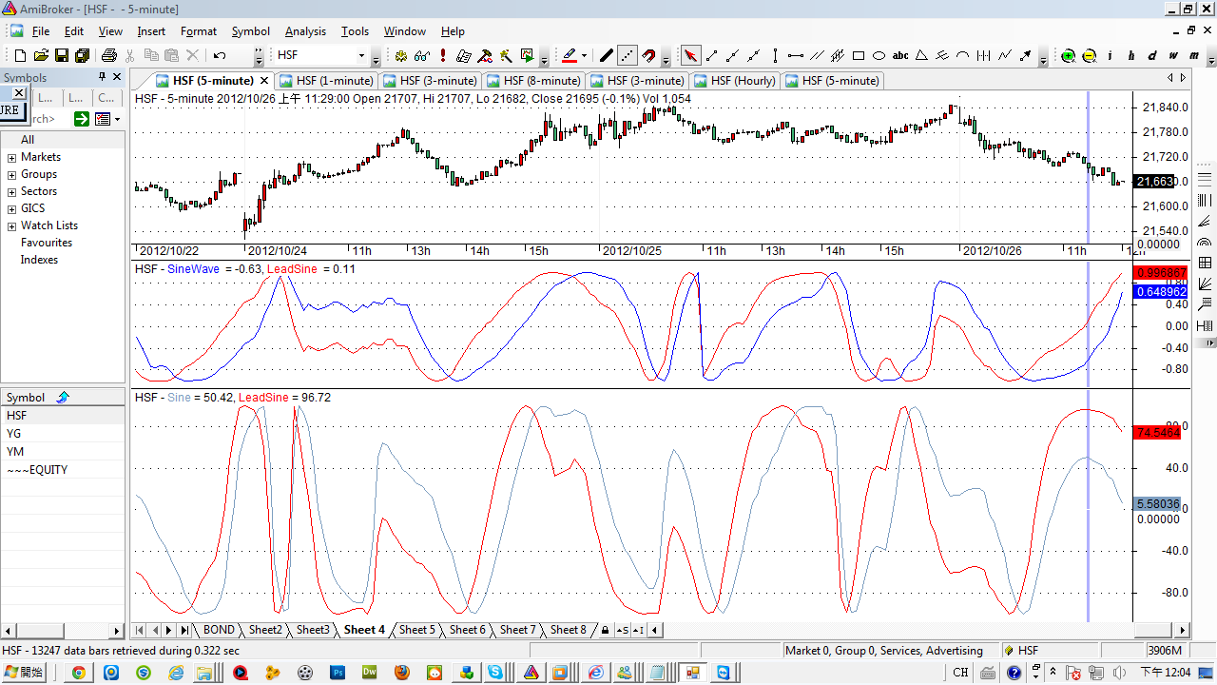
Task: Open Photoshop from the taskbar
Action: (x=337, y=673)
